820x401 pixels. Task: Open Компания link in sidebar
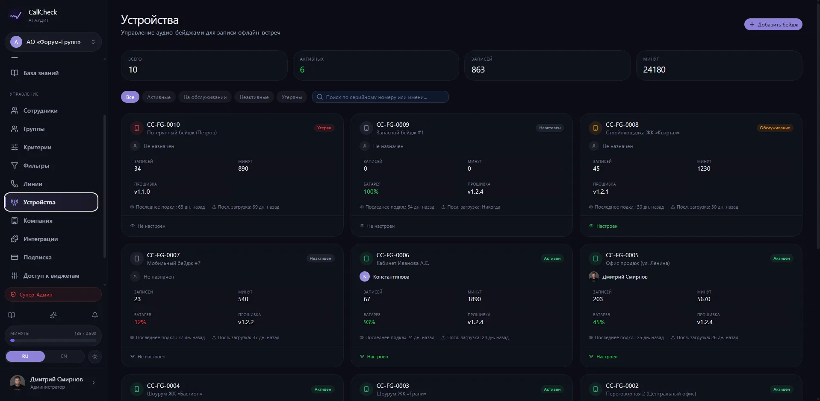pyautogui.click(x=51, y=221)
